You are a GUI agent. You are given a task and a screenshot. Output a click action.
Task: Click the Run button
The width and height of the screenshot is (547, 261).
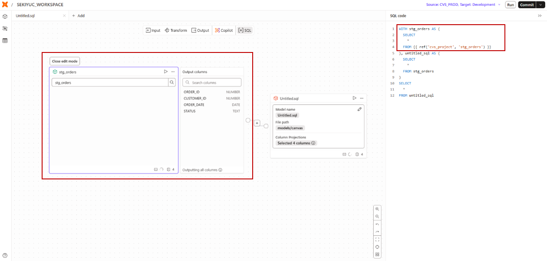coord(511,4)
